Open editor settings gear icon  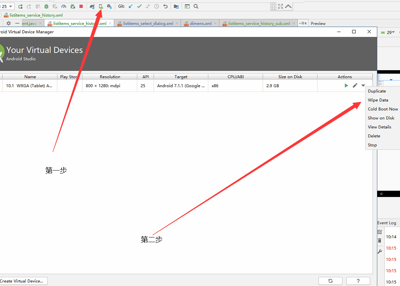coord(9,23)
